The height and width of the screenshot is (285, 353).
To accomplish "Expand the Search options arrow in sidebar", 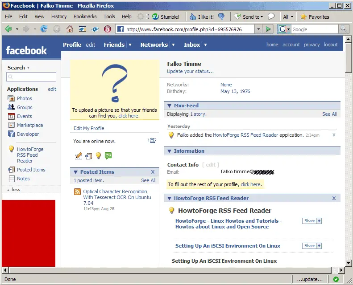I will click(28, 68).
